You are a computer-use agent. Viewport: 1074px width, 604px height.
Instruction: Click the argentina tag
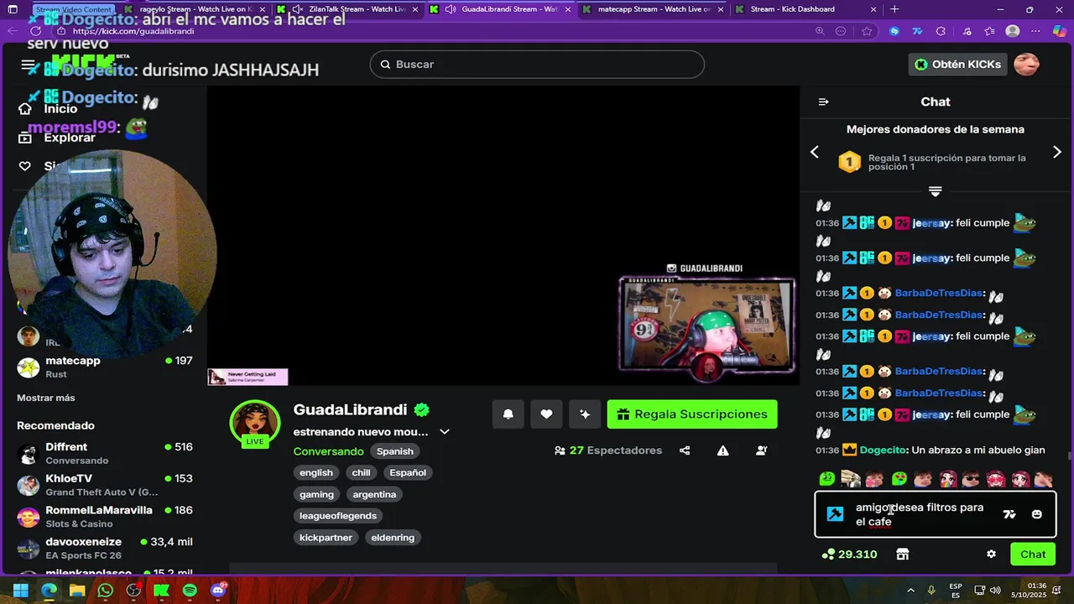click(374, 494)
